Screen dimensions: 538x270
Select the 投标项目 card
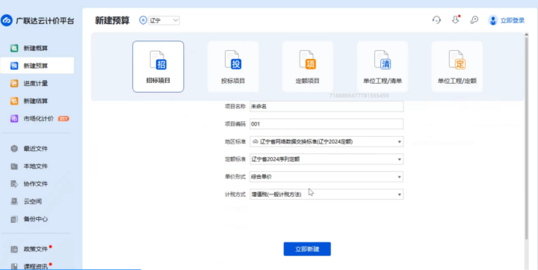(x=233, y=67)
